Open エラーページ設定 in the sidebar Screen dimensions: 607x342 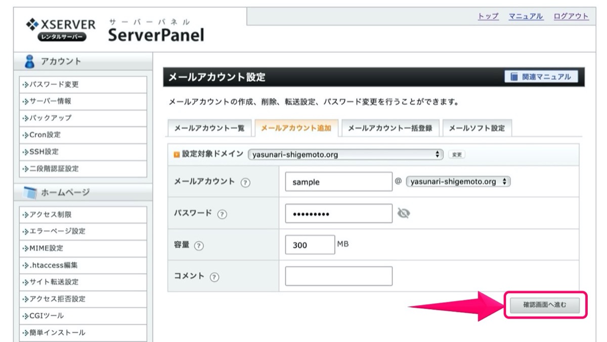point(83,231)
